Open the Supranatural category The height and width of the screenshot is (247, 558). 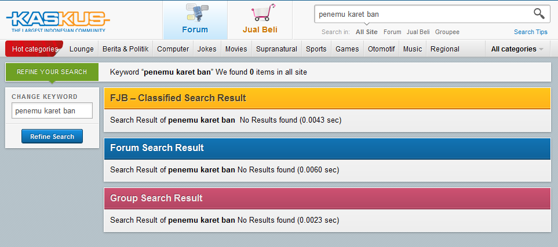276,49
